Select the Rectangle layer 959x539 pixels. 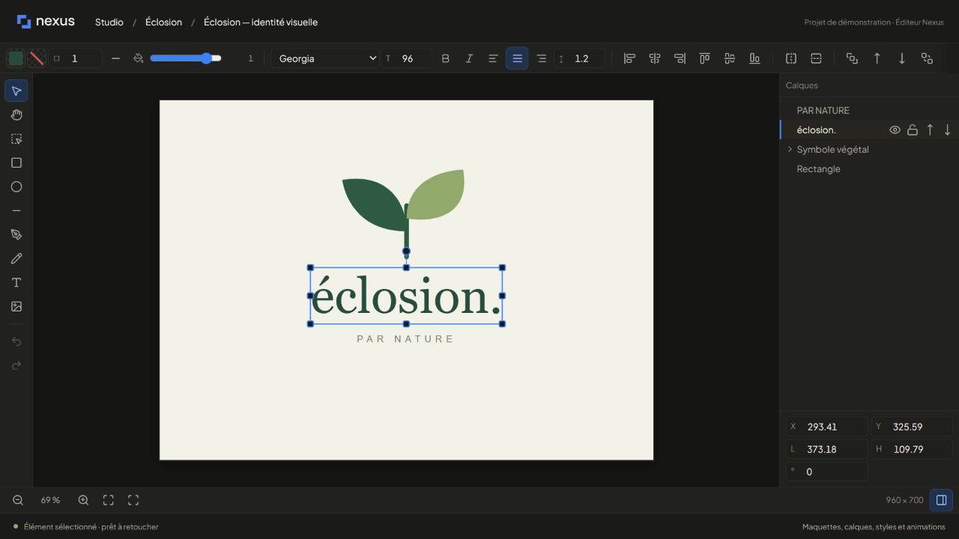[869, 169]
